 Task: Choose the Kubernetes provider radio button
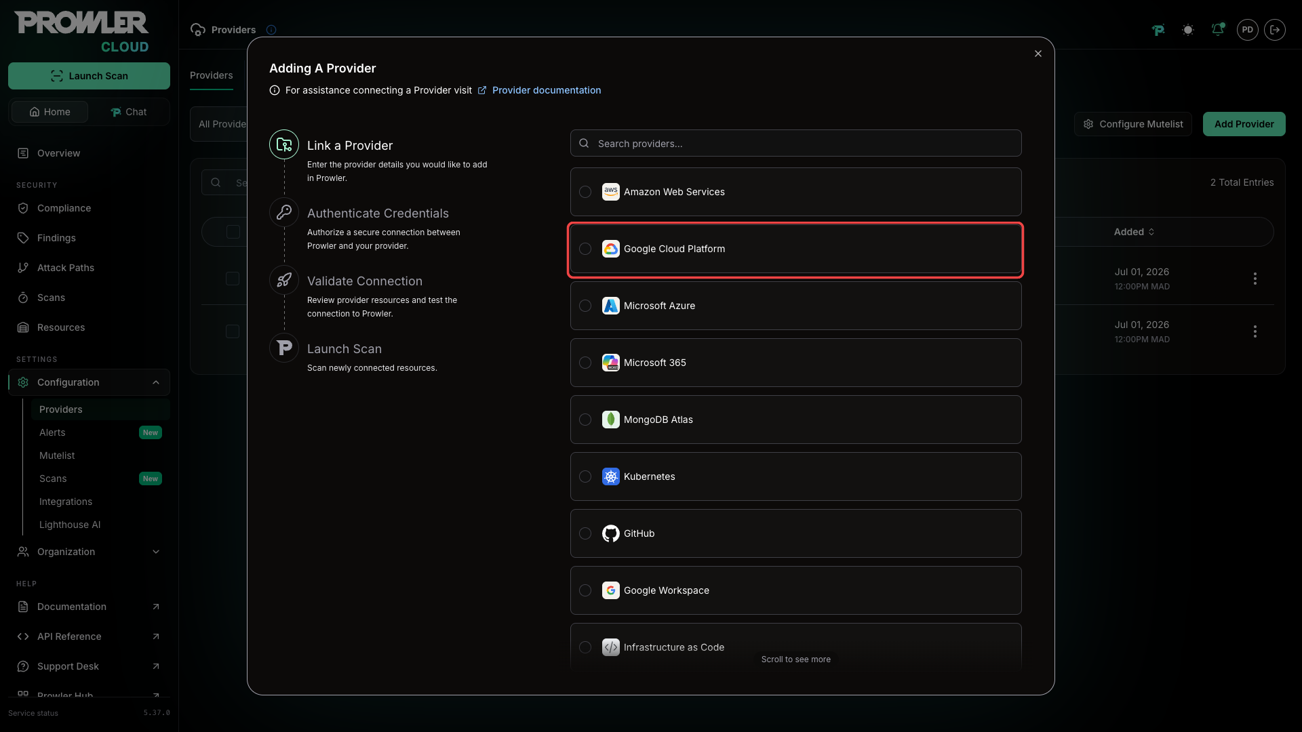coord(585,476)
